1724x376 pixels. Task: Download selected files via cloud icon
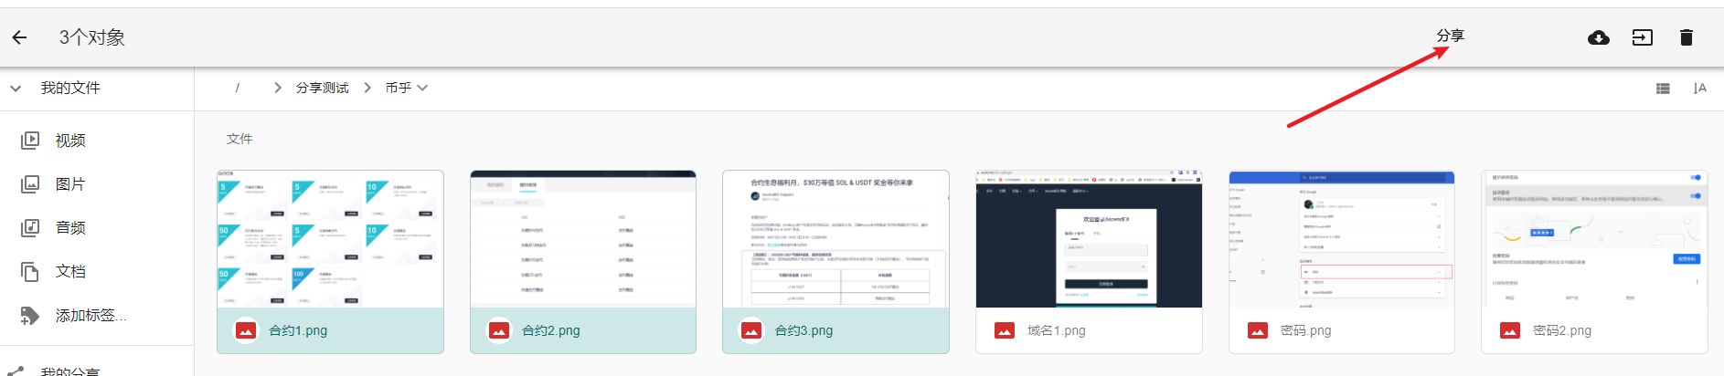[1599, 37]
